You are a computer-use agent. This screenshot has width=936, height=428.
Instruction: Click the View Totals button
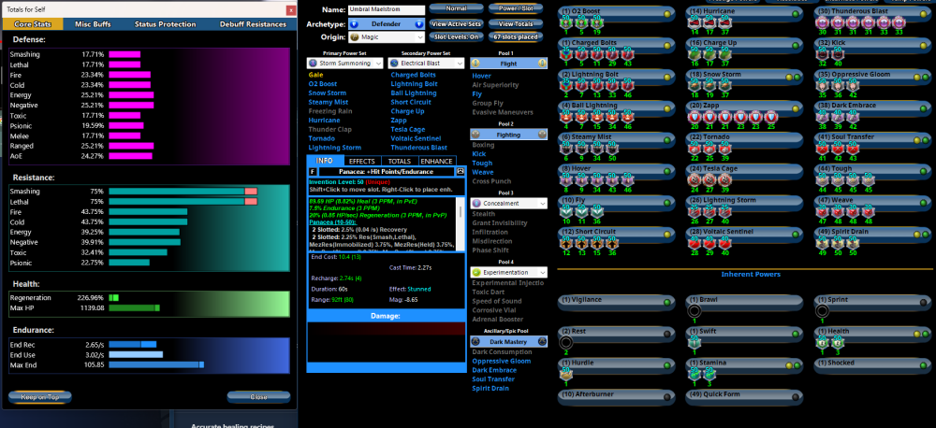[x=515, y=24]
